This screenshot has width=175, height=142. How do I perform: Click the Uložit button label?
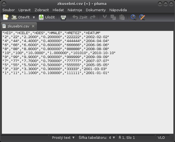50,17
